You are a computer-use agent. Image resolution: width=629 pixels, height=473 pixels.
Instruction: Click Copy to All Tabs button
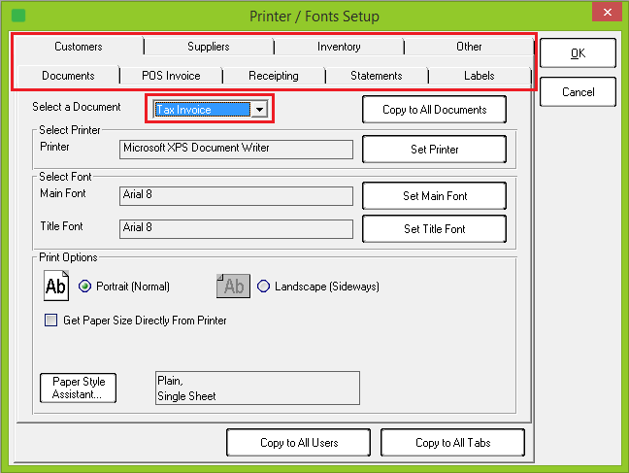pos(453,443)
